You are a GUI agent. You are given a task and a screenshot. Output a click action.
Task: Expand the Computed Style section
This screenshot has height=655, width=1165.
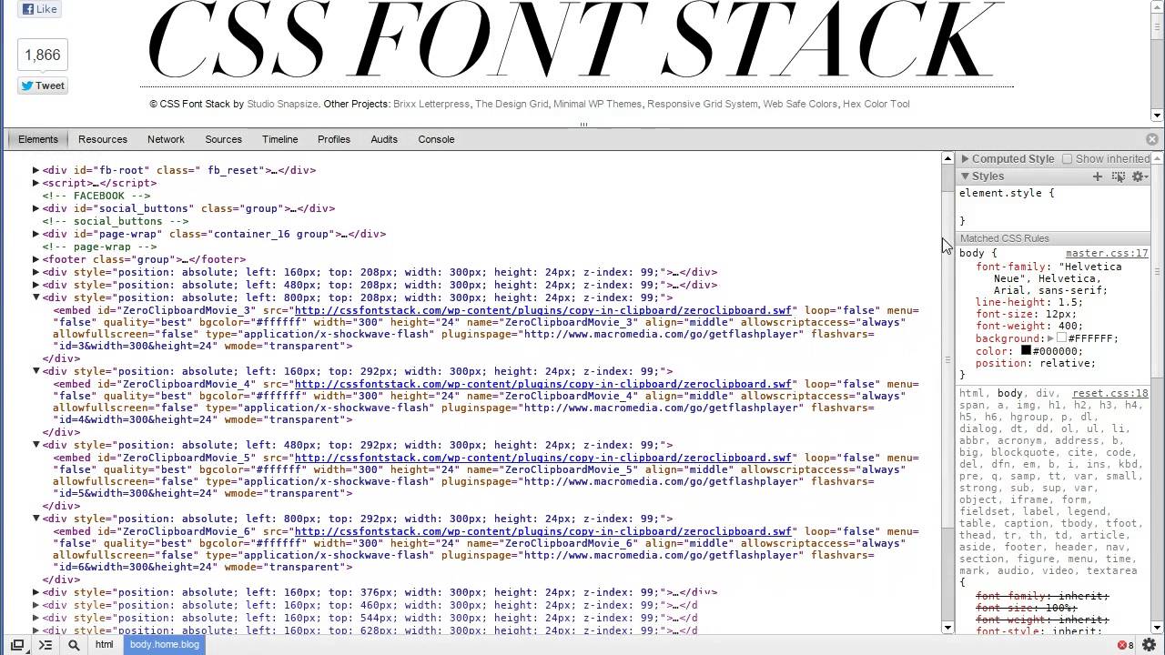click(965, 158)
